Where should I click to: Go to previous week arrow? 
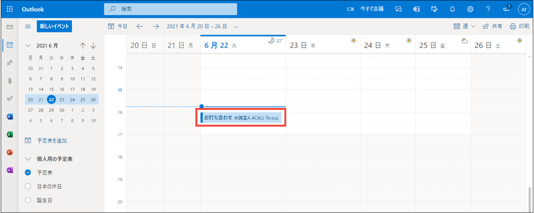(x=139, y=27)
